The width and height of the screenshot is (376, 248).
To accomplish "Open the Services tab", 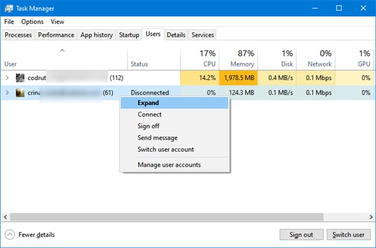I will tap(203, 35).
